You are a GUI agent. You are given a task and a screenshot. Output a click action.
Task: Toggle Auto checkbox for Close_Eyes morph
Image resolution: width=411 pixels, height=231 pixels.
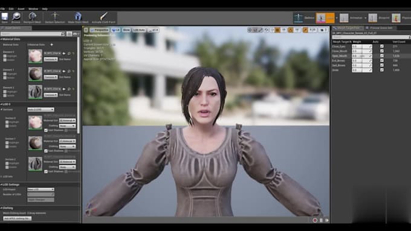382,46
